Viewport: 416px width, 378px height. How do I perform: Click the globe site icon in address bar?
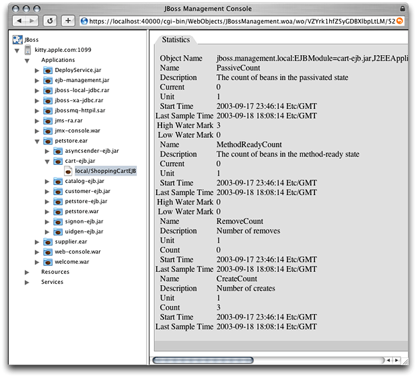(84, 21)
